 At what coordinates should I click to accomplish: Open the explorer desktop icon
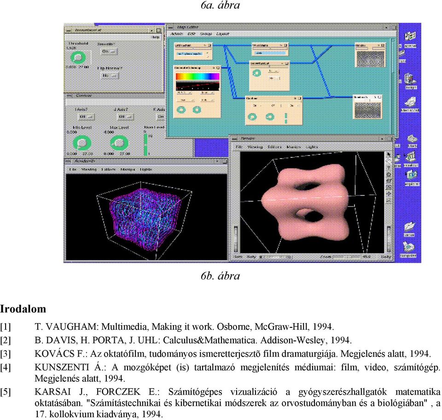coord(411,178)
